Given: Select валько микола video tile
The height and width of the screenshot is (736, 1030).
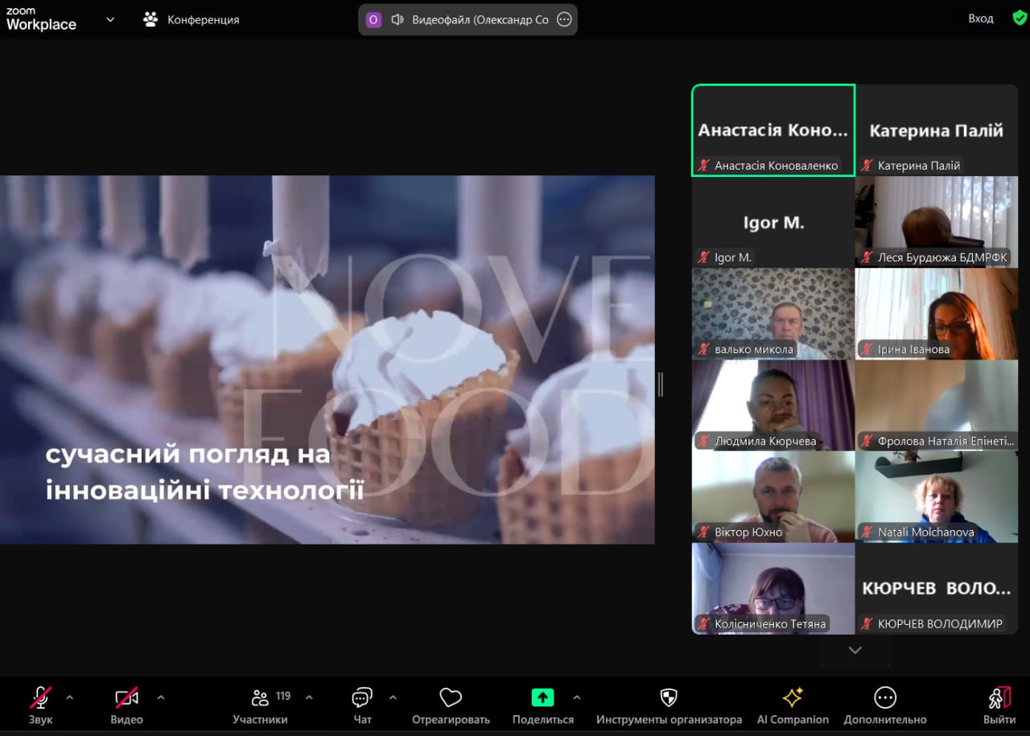Looking at the screenshot, I should point(773,314).
